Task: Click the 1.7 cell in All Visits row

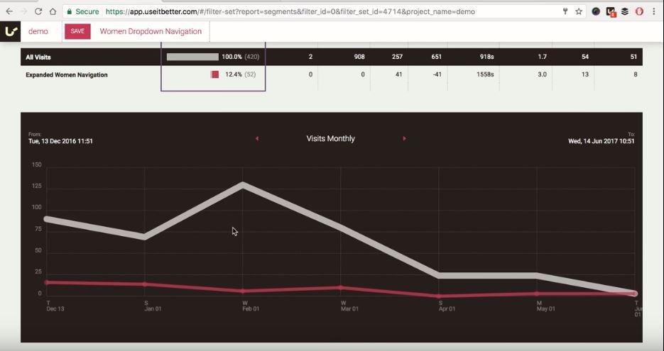Action: tap(542, 57)
